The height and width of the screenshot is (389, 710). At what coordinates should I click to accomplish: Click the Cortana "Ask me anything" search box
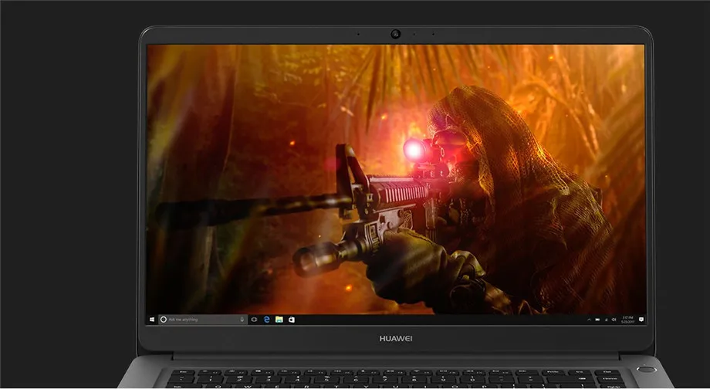(203, 320)
